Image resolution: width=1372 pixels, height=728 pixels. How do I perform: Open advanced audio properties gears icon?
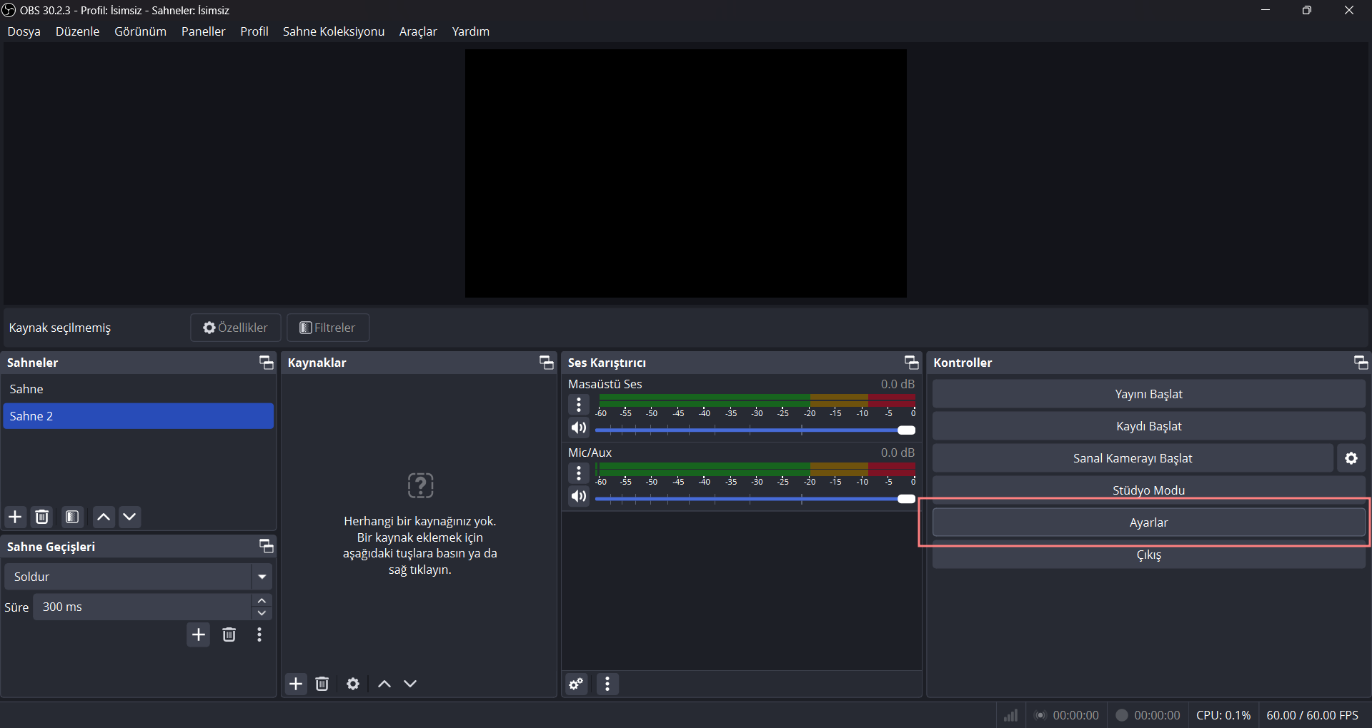[577, 684]
